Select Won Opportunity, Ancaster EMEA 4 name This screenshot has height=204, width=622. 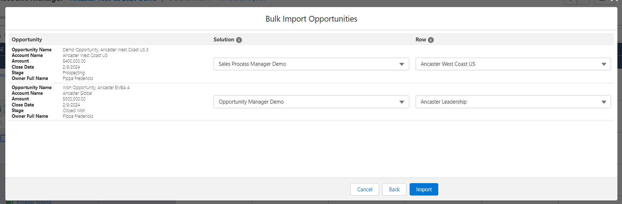point(96,88)
